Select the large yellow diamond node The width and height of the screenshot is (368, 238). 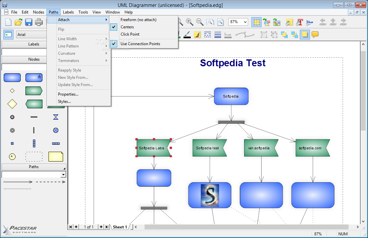click(12, 104)
